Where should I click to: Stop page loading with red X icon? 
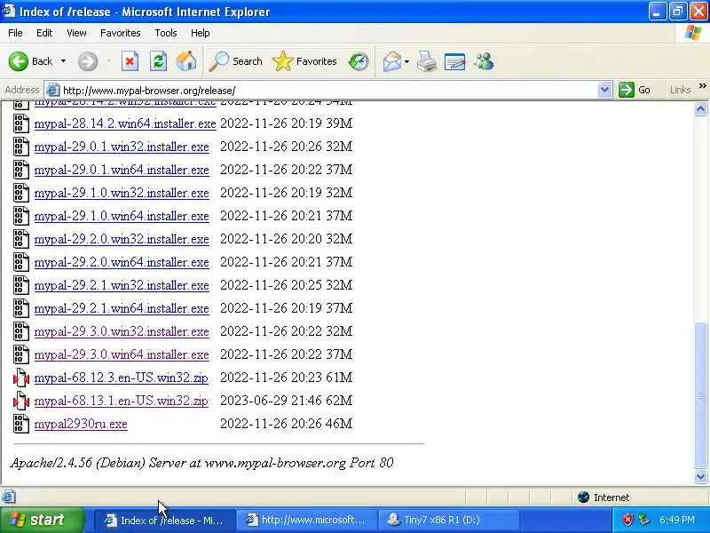click(x=130, y=61)
